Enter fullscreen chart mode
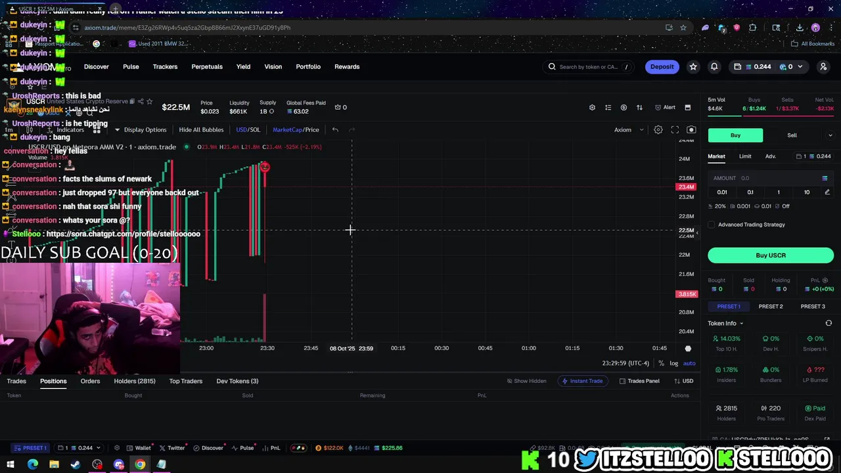 (675, 130)
